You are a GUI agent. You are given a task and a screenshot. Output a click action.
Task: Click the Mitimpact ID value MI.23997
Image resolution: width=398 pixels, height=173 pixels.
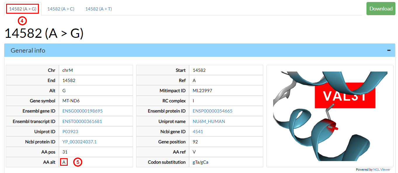point(202,91)
